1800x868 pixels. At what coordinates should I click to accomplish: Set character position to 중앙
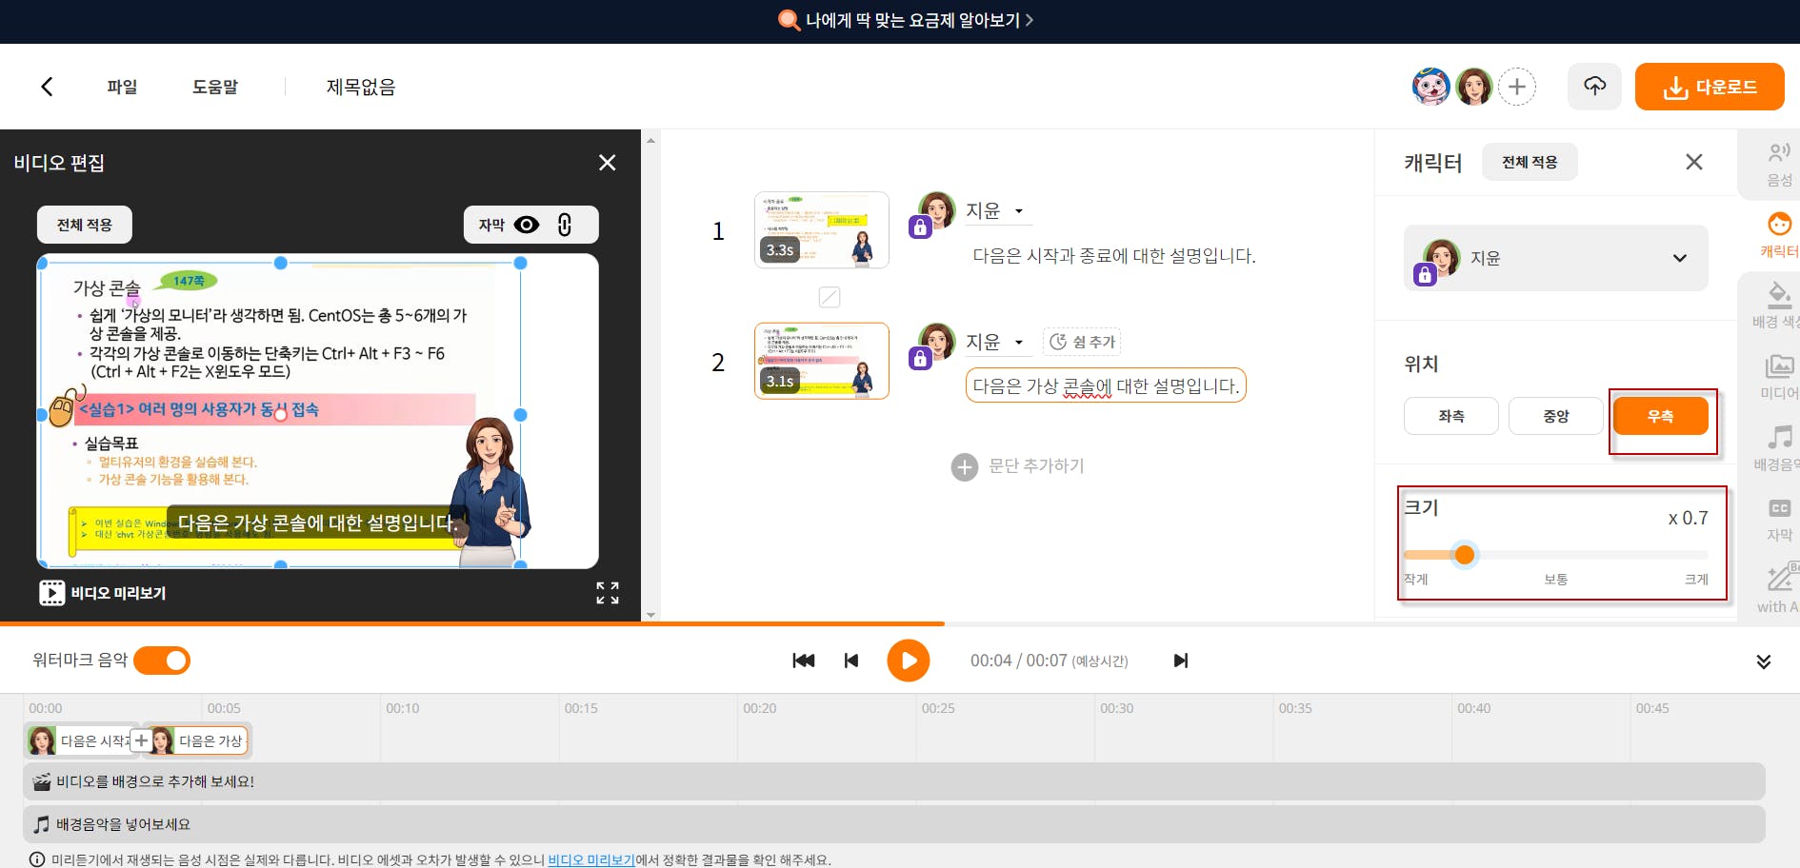[1556, 416]
